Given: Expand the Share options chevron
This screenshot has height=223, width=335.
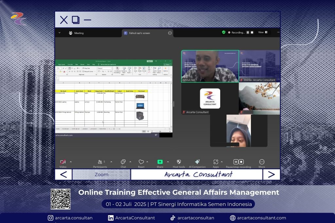Looking at the screenshot, I should point(168,162).
